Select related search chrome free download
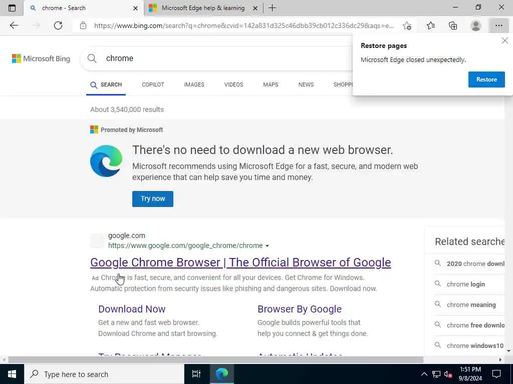This screenshot has width=513, height=384. [x=469, y=325]
